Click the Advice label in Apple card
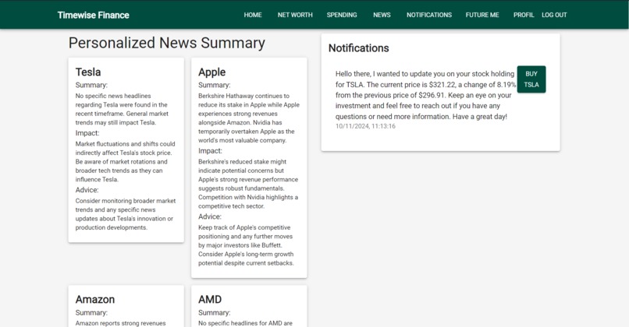629x327 pixels. pos(209,216)
